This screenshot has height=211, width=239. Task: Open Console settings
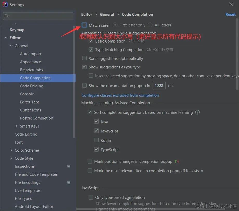(27, 94)
